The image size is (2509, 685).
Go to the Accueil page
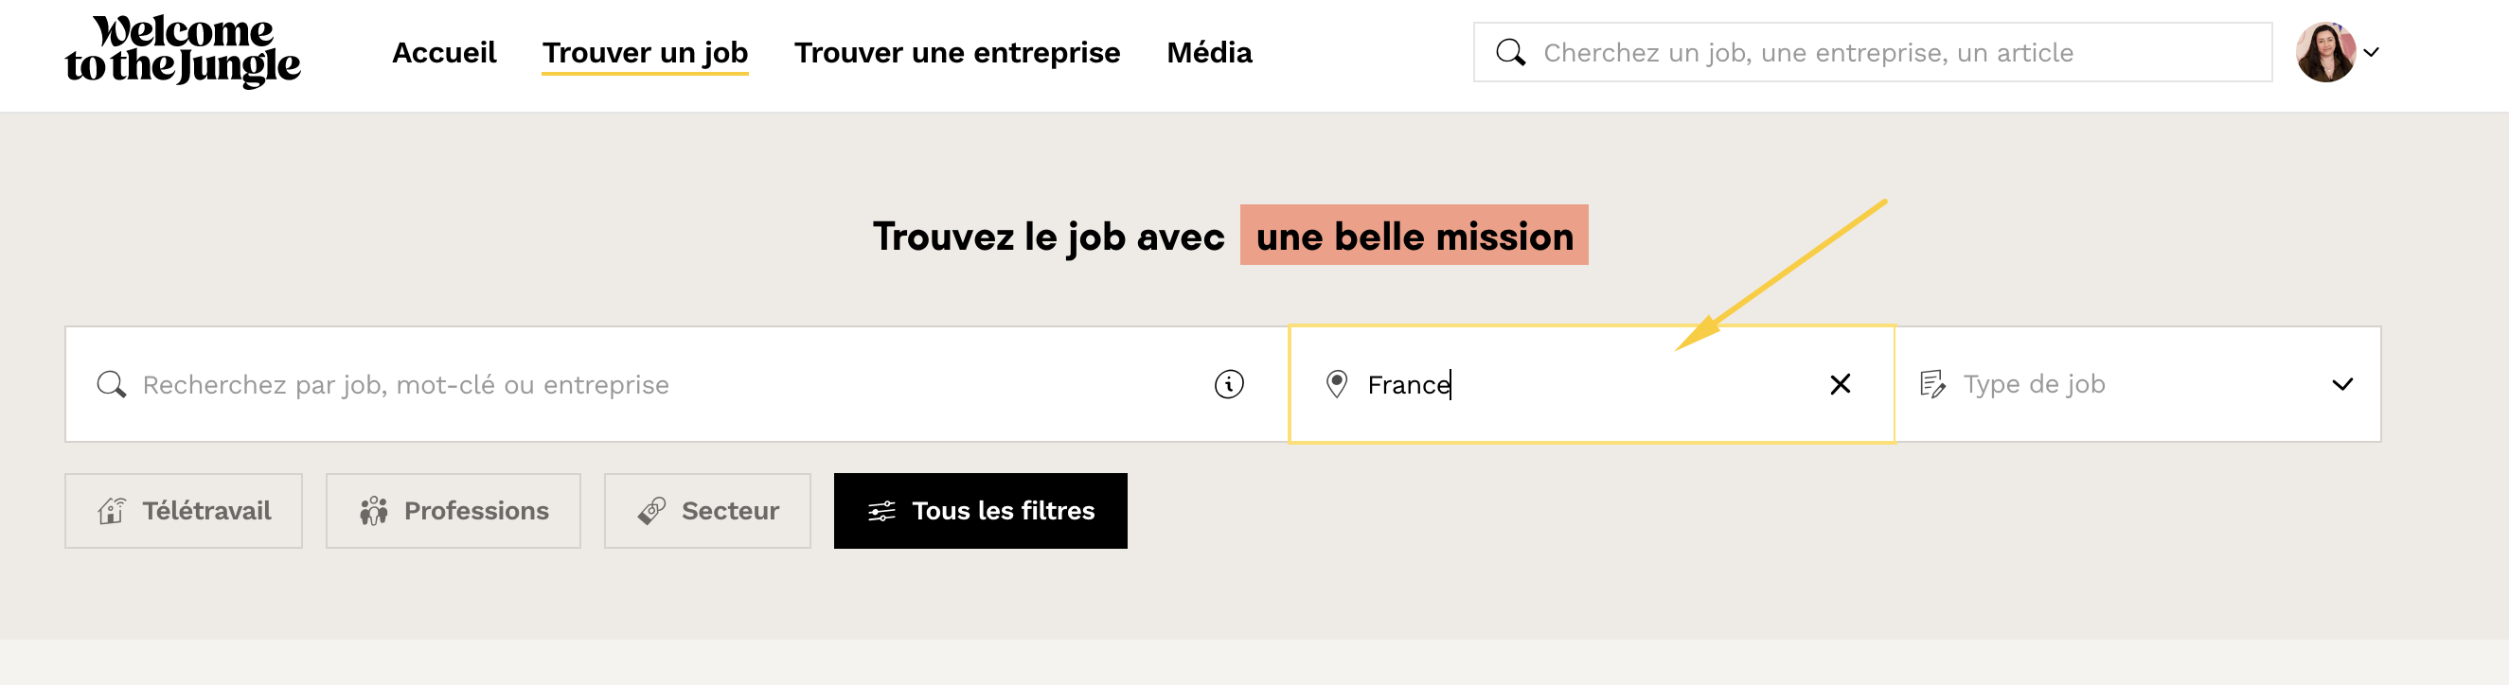(x=444, y=53)
